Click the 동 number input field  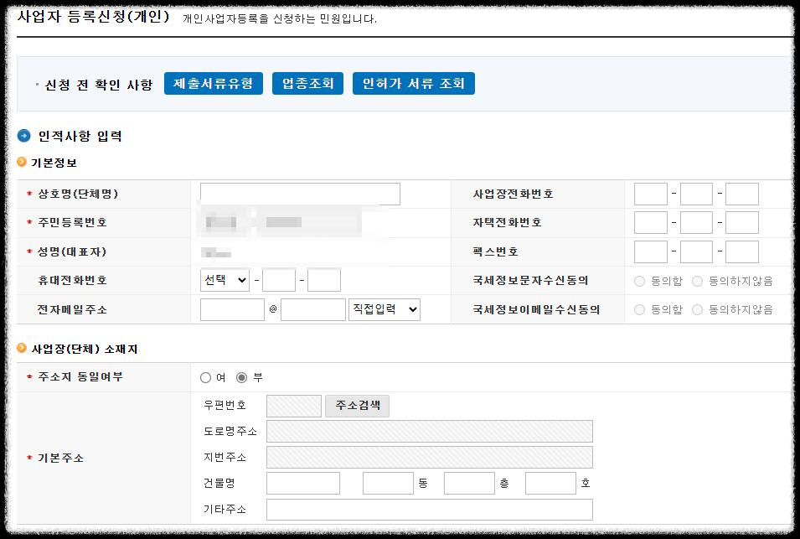tap(388, 484)
